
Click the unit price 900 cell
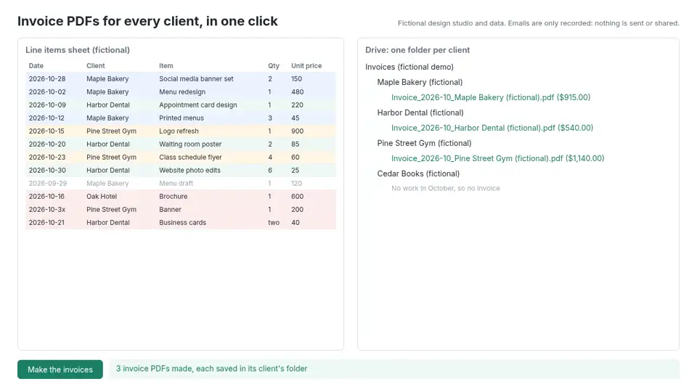pos(298,131)
